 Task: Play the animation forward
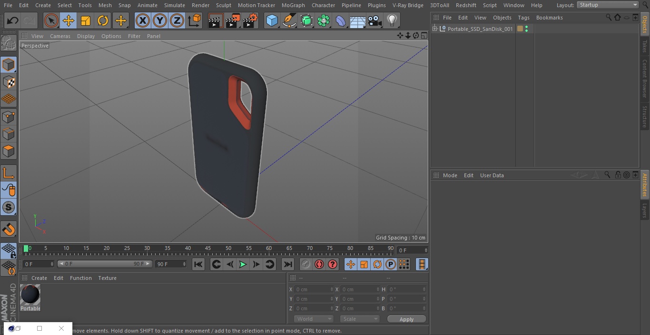tap(243, 264)
